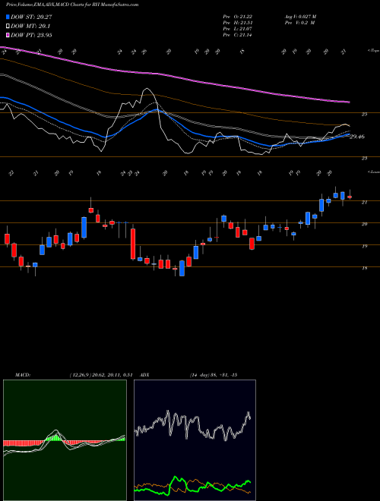The image size is (380, 501).
Task: Click the 'Pre O: 21.22' value
Action: point(237,17)
